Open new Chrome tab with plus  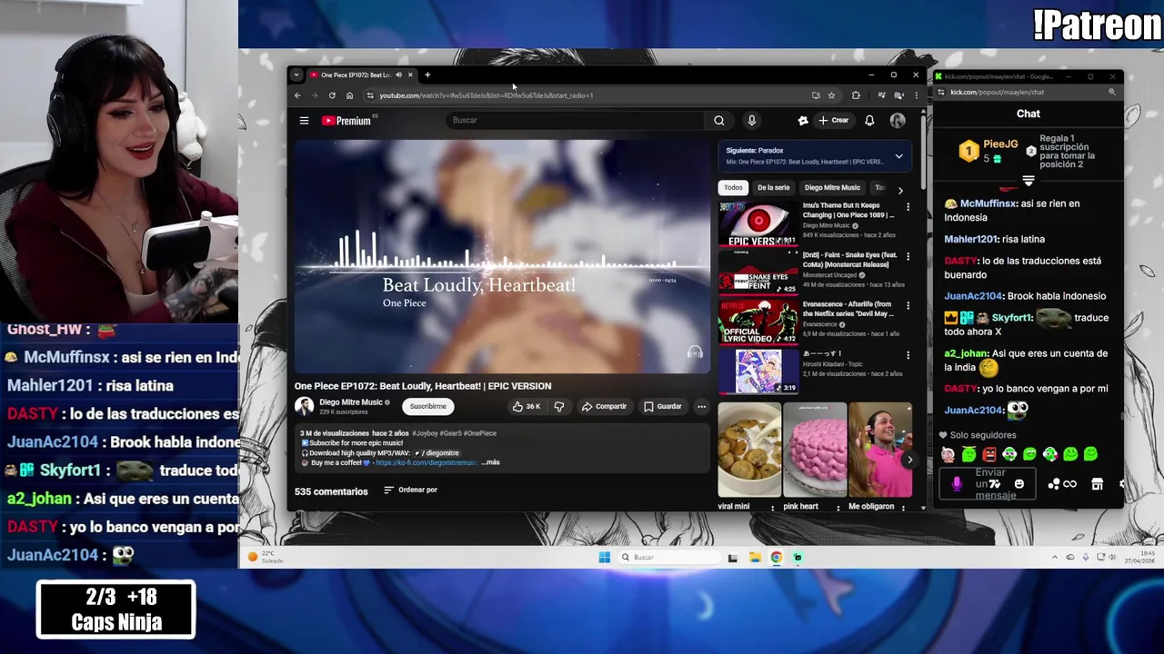click(x=427, y=74)
